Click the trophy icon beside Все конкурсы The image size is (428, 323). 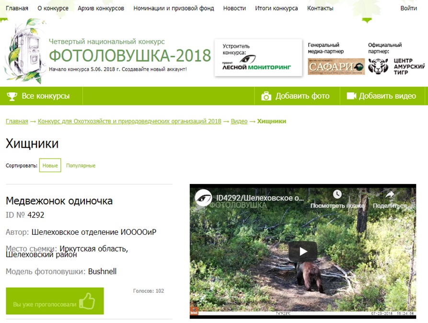point(12,96)
